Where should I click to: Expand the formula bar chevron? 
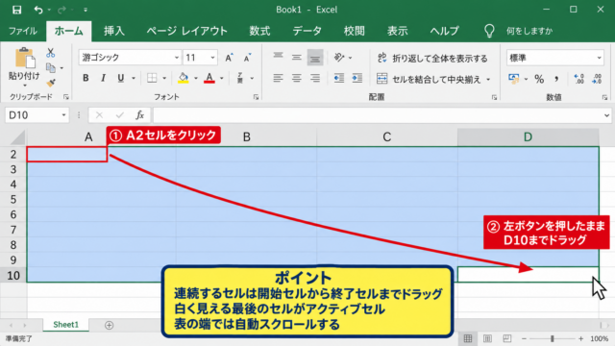coord(606,115)
